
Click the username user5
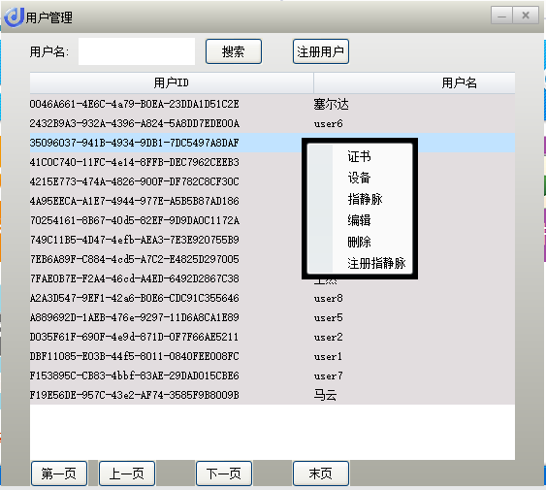click(x=328, y=318)
